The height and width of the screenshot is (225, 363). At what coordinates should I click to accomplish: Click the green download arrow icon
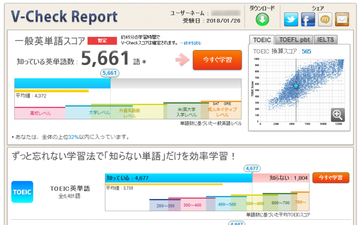(262, 19)
